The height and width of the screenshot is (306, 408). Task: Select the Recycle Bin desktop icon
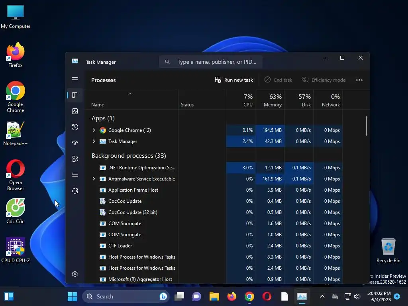click(x=388, y=250)
